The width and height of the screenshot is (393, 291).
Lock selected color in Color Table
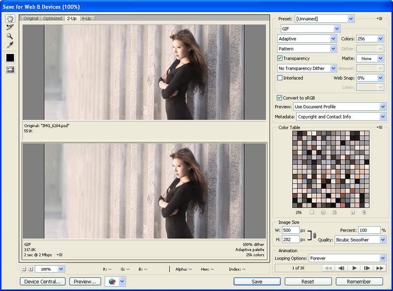[x=335, y=212]
